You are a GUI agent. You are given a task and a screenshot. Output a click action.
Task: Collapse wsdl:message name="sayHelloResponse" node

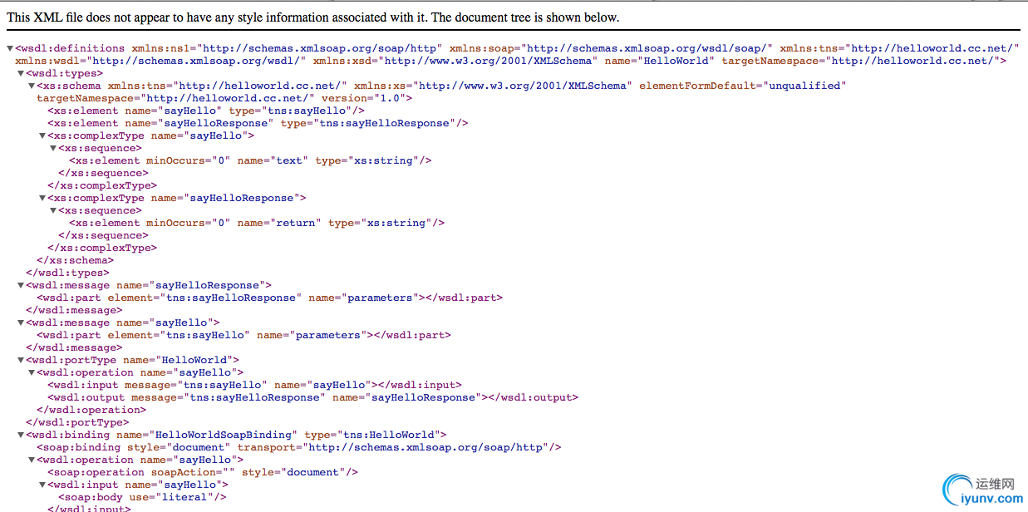pos(21,285)
